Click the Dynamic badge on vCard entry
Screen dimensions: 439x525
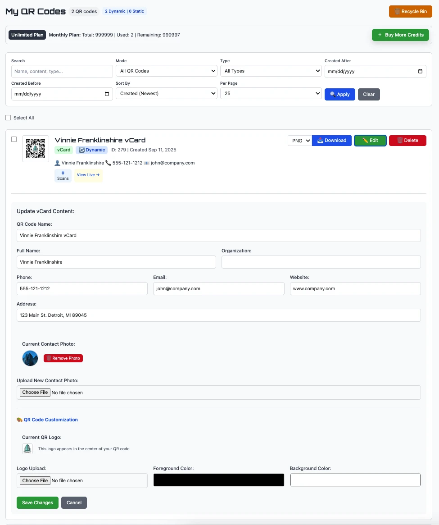[92, 150]
